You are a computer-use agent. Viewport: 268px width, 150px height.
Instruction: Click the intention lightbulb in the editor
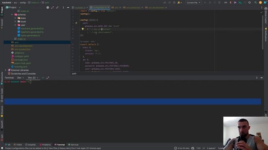(83, 29)
